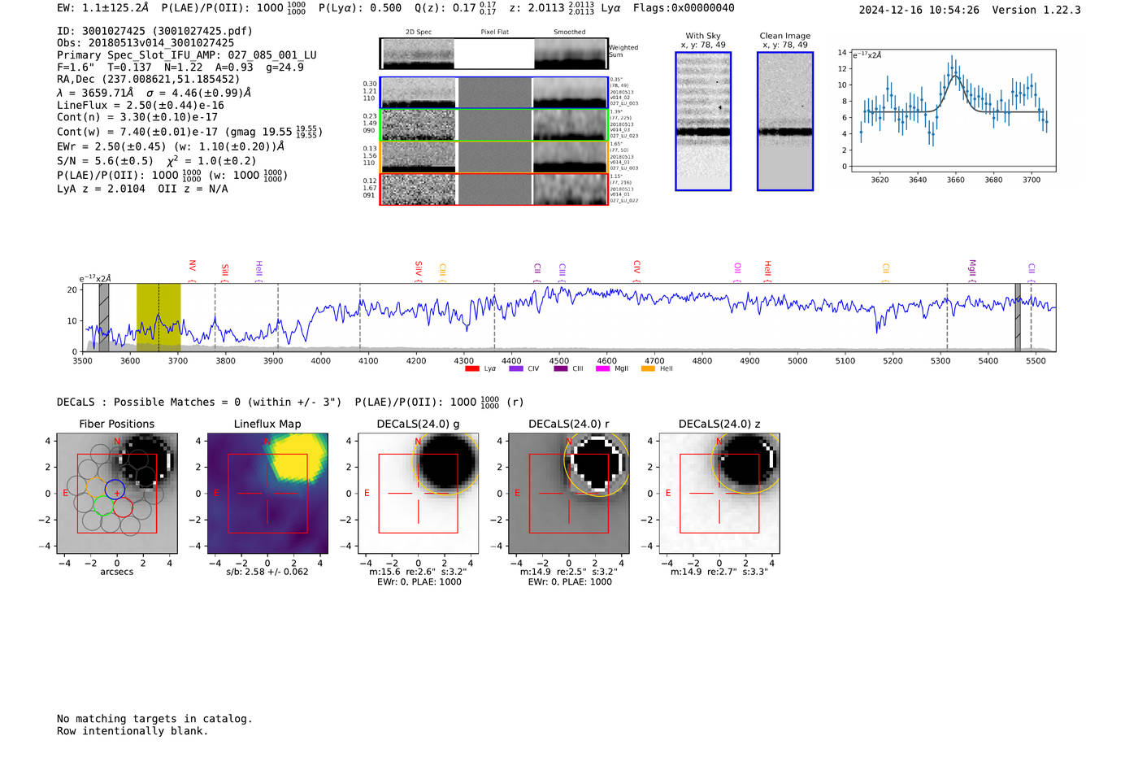
Task: Click the Flags:0x00000040 text
Action: pyautogui.click(x=684, y=8)
